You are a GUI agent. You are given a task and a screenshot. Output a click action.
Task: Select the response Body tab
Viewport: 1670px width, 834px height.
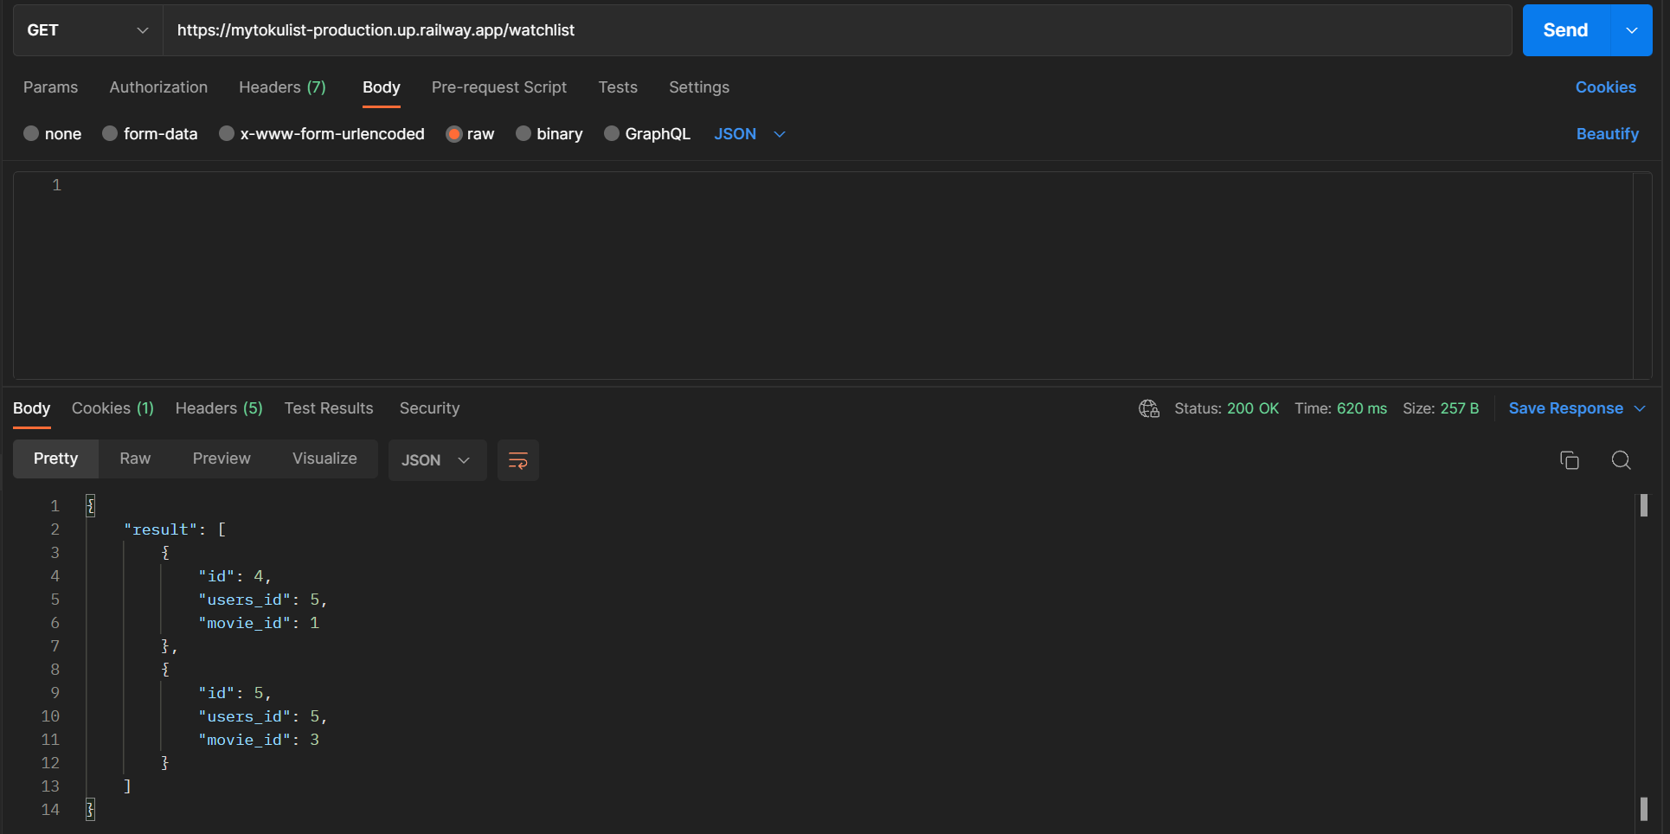tap(32, 408)
